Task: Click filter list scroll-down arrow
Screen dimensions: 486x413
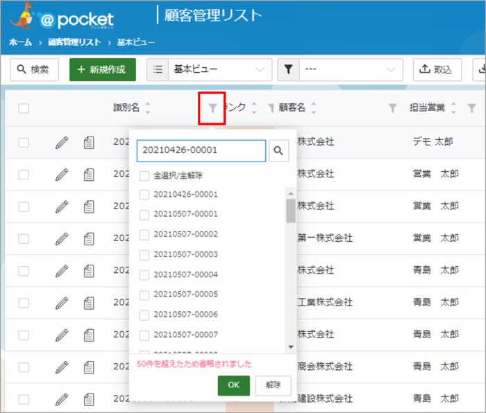Action: point(291,346)
